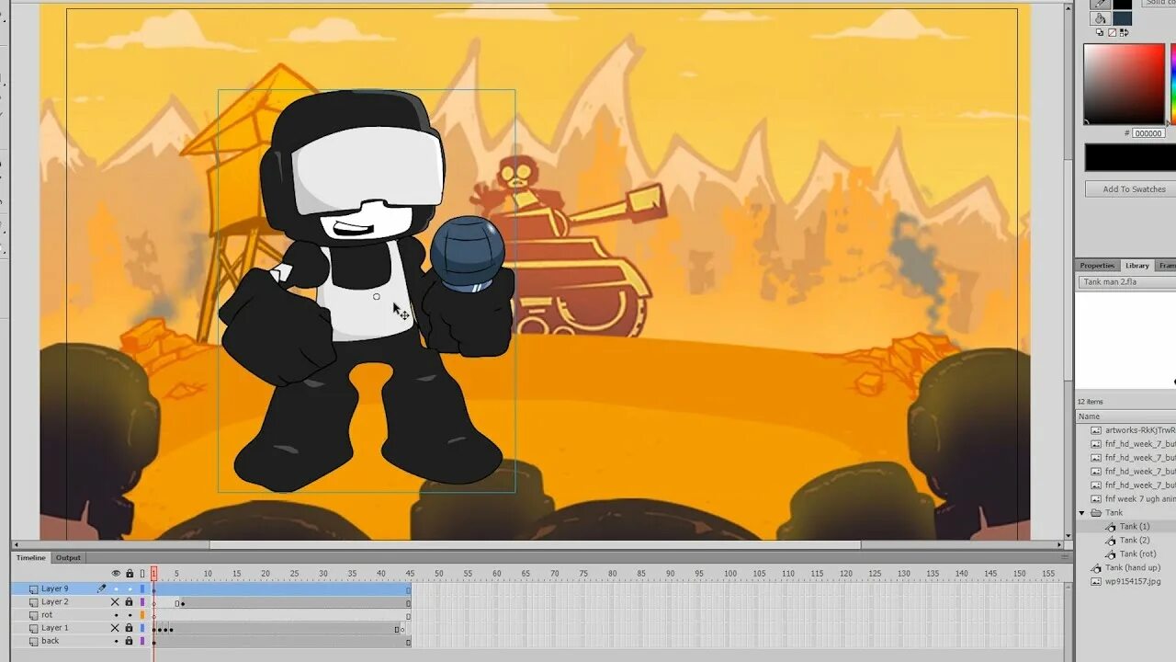Click the horizontal stage scrollbar

click(x=536, y=545)
